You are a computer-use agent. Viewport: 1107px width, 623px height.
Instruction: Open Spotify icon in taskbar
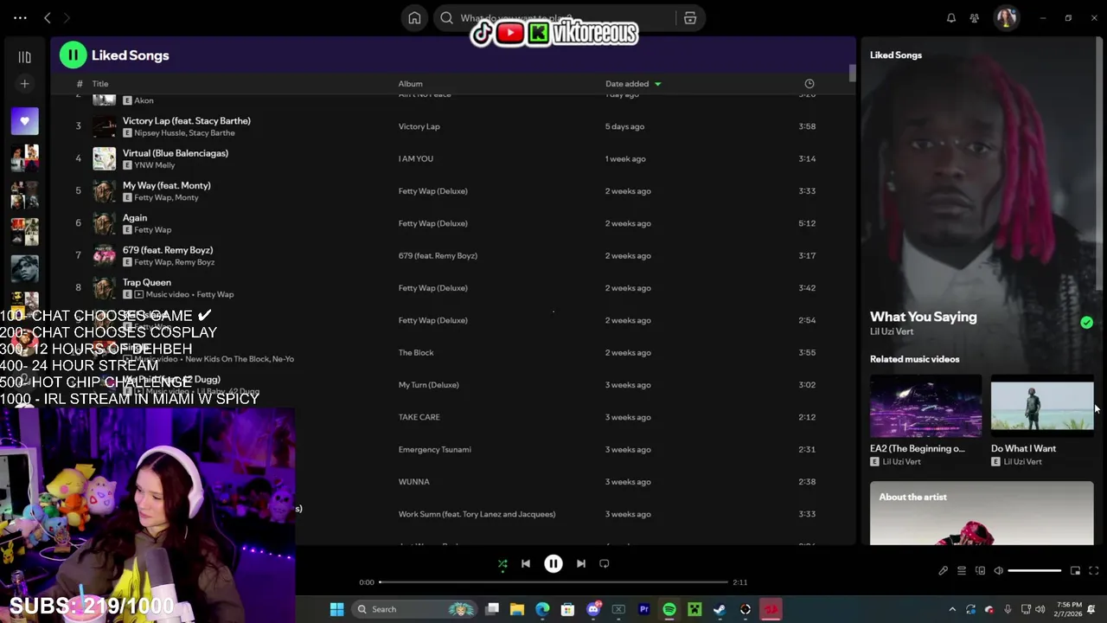(x=669, y=609)
